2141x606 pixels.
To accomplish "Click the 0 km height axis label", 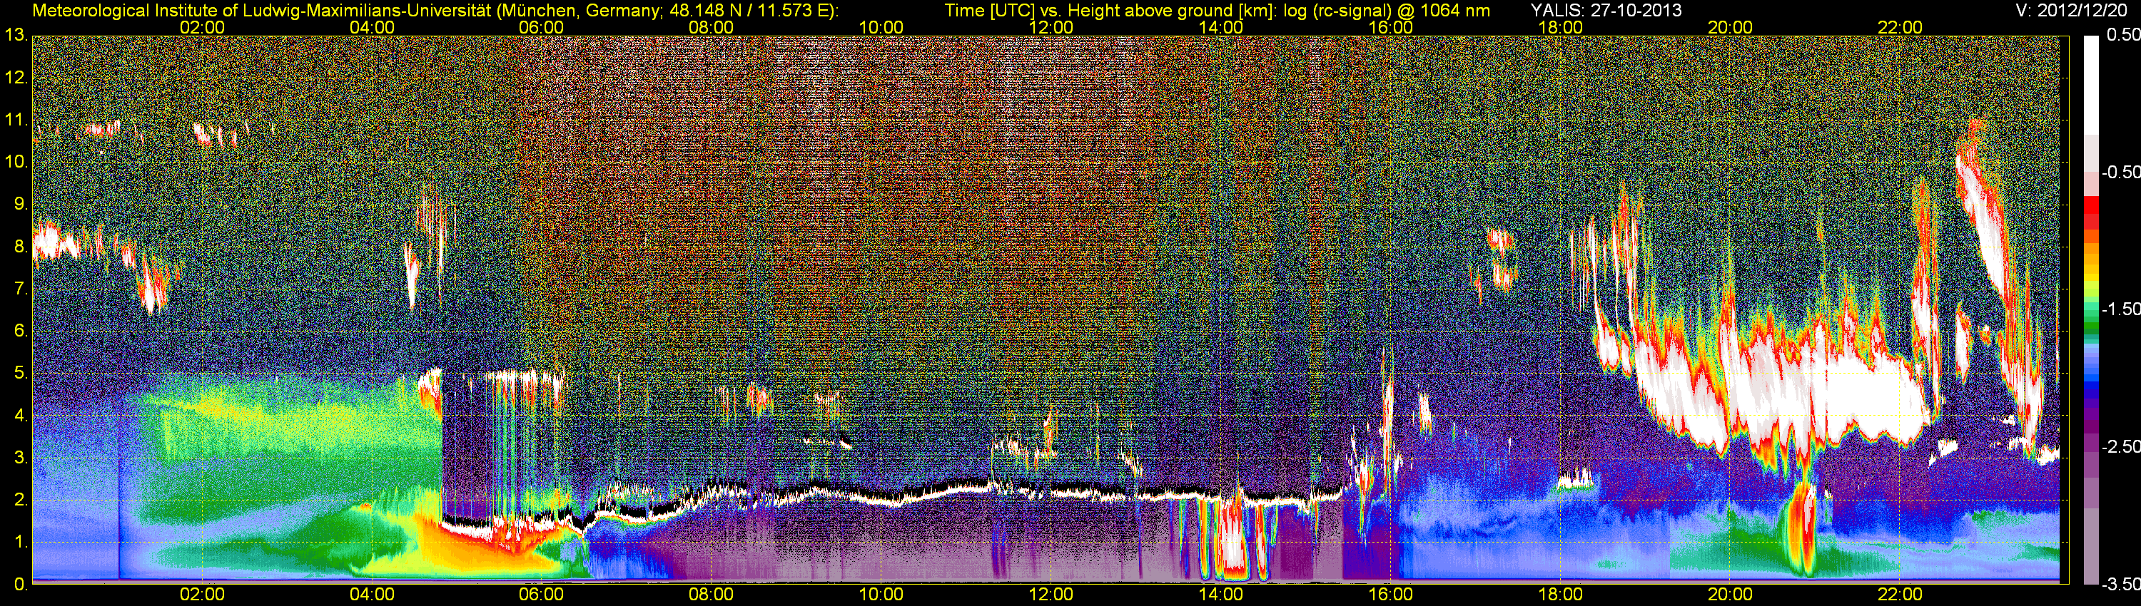I will coord(20,585).
